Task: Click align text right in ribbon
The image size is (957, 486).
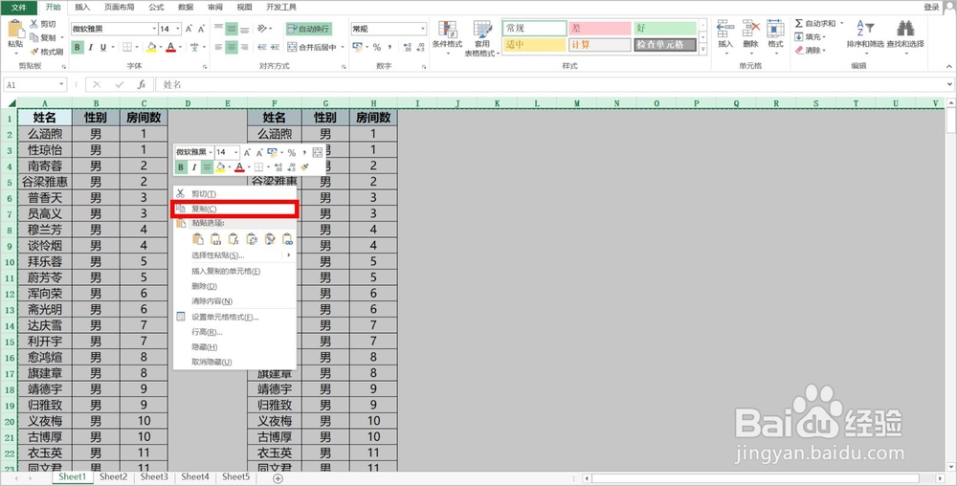Action: click(x=244, y=47)
